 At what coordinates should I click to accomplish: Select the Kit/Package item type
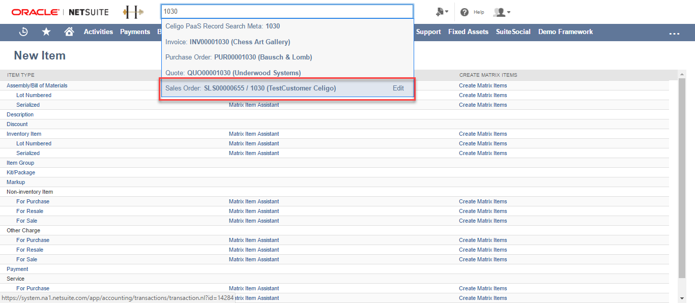[x=21, y=172]
